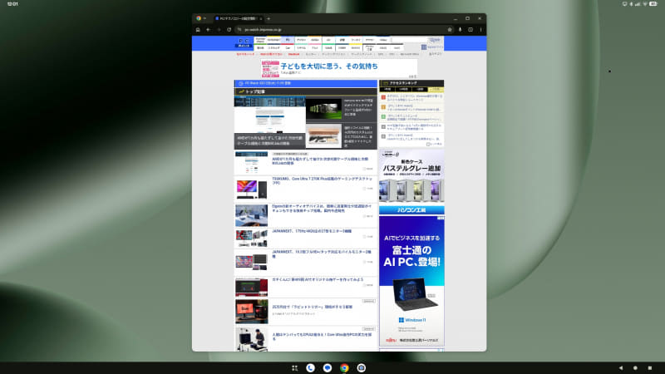The height and width of the screenshot is (374, 665).
Task: Open a new Chrome tab
Action: (268, 18)
